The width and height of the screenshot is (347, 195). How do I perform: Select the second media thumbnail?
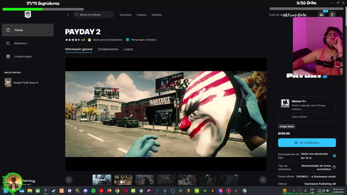click(123, 180)
